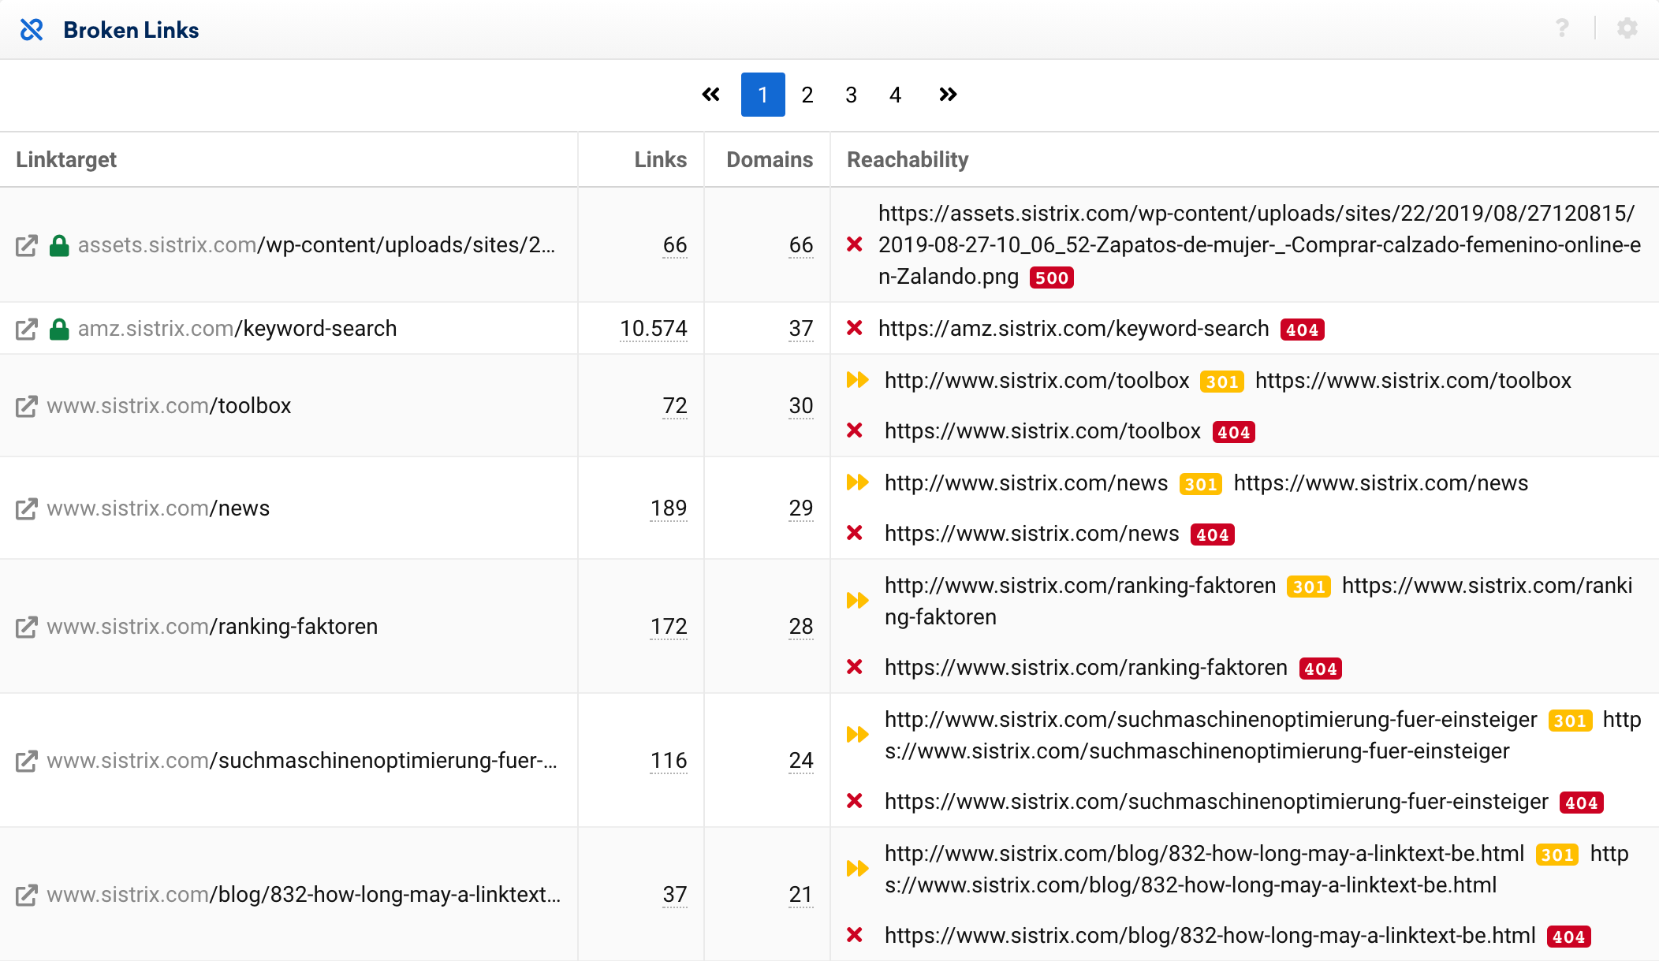Open linktarget www.sistrix.com/ranking-faktoren
The image size is (1659, 961).
[212, 627]
